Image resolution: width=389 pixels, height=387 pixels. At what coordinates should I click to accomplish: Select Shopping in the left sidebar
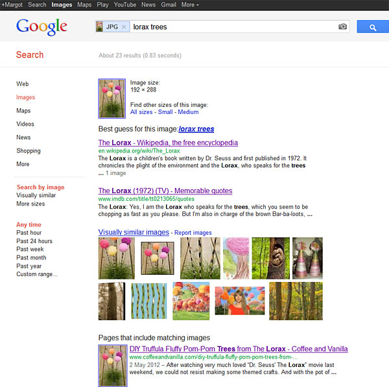(x=29, y=151)
